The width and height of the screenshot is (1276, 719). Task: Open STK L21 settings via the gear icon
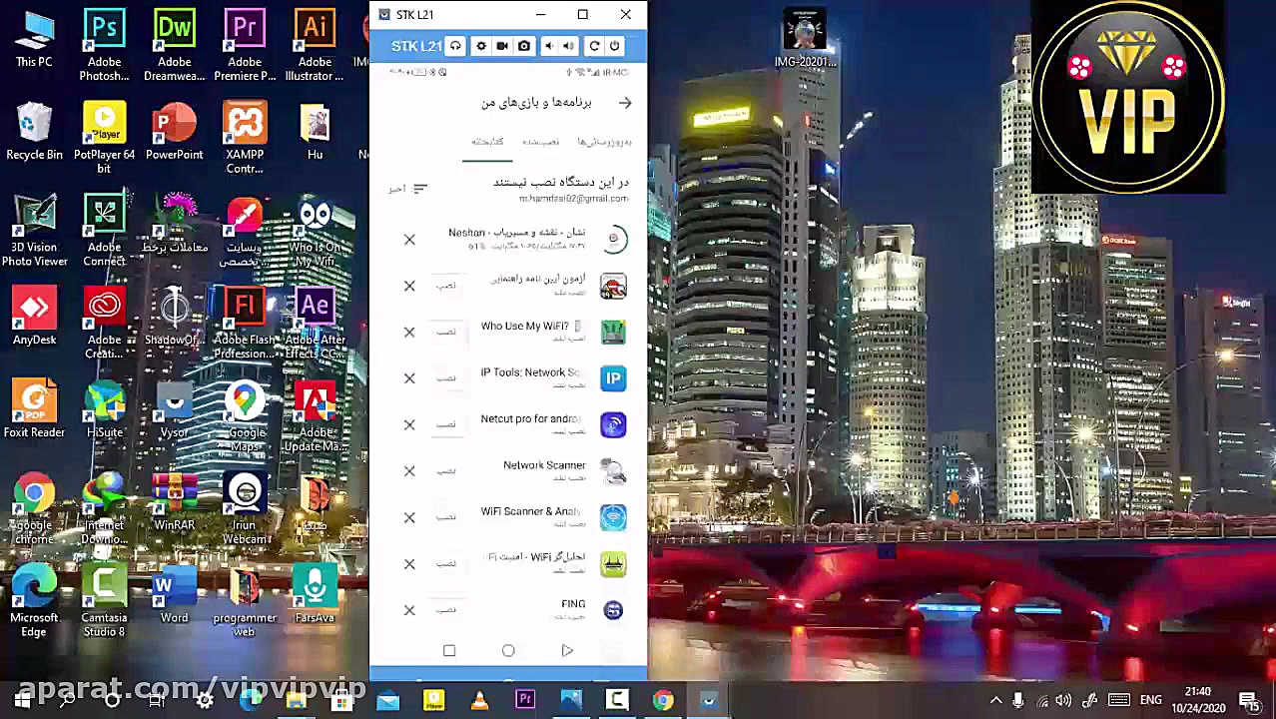481,46
